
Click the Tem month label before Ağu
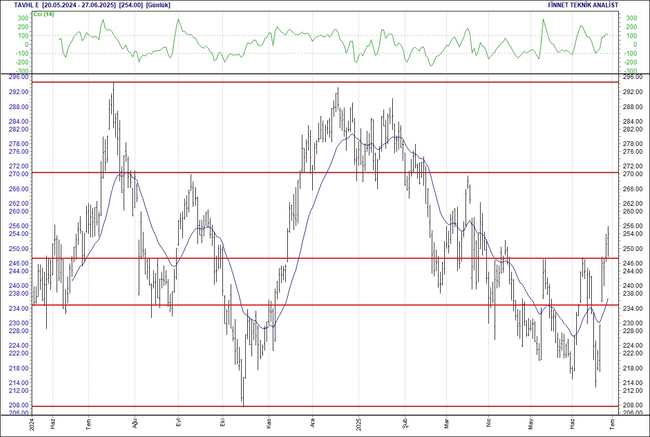[x=89, y=424]
